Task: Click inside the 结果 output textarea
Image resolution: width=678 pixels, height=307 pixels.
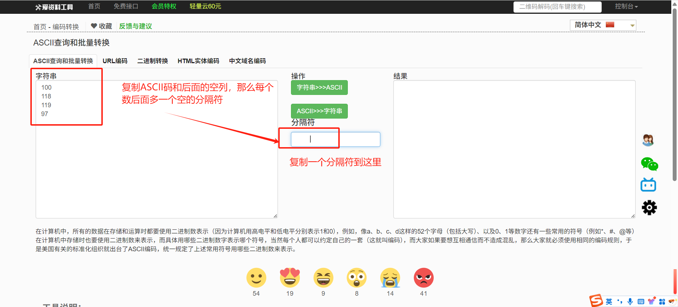Action: [x=514, y=149]
